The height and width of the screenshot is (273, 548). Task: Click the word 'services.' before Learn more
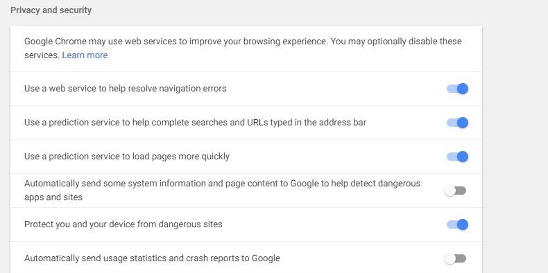[x=42, y=55]
